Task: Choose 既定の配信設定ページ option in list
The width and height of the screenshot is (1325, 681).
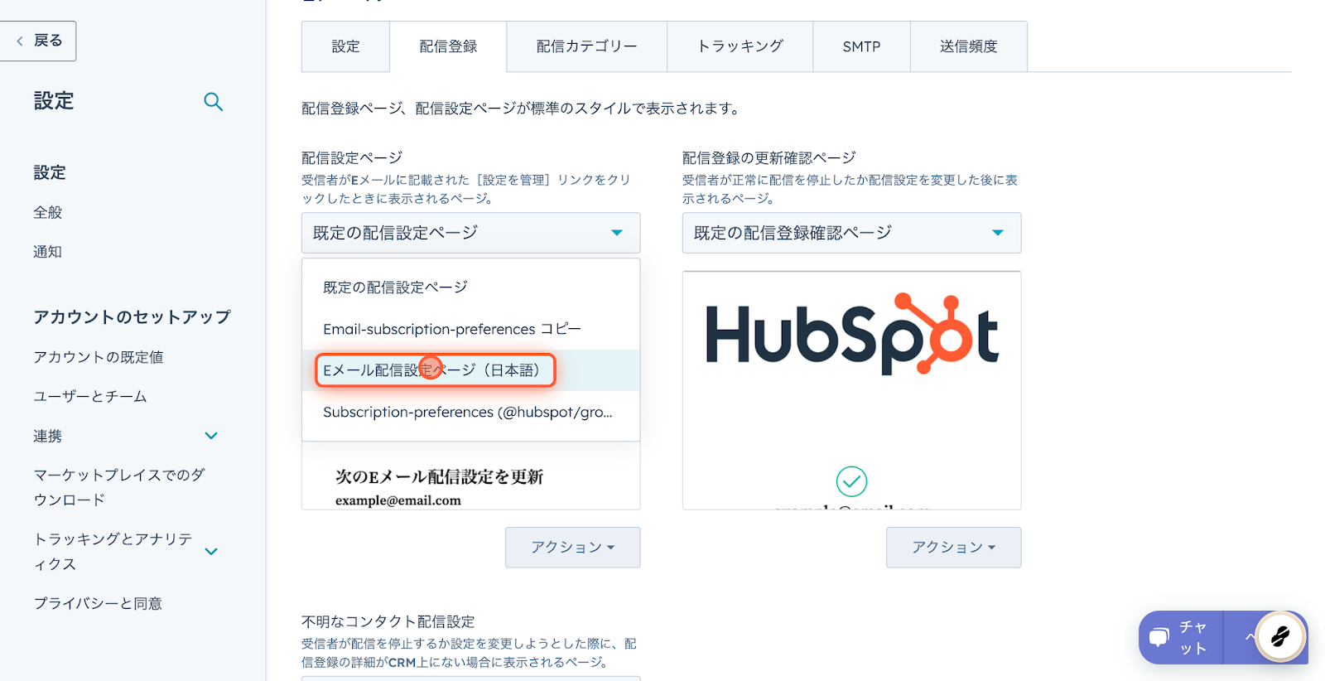Action: 470,287
